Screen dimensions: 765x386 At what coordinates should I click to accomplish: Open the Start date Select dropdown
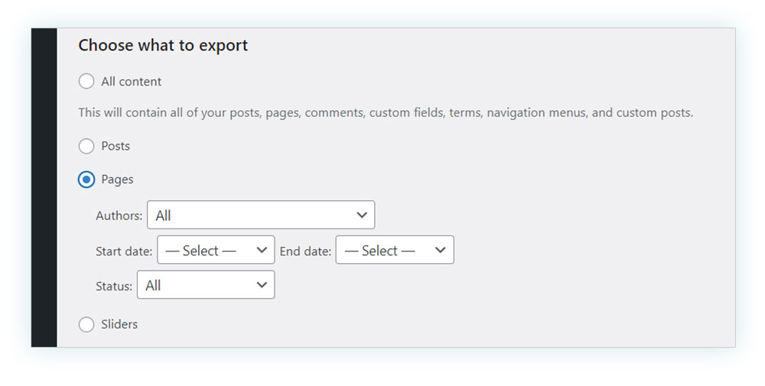[216, 250]
